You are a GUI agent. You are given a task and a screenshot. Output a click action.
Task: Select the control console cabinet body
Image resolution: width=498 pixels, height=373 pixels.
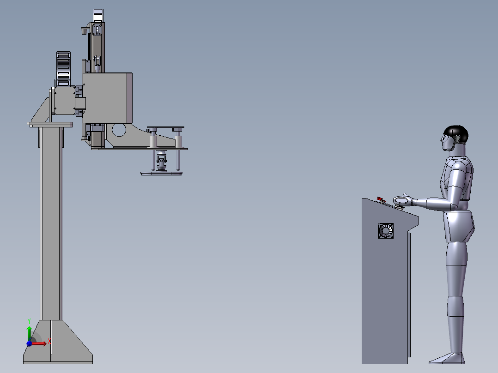pos(384,295)
